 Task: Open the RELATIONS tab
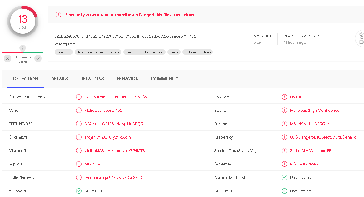coord(92,79)
